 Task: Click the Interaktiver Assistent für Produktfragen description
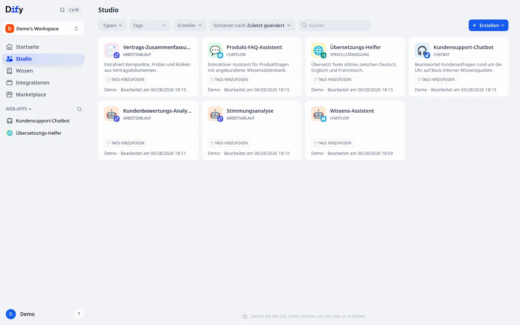click(248, 68)
